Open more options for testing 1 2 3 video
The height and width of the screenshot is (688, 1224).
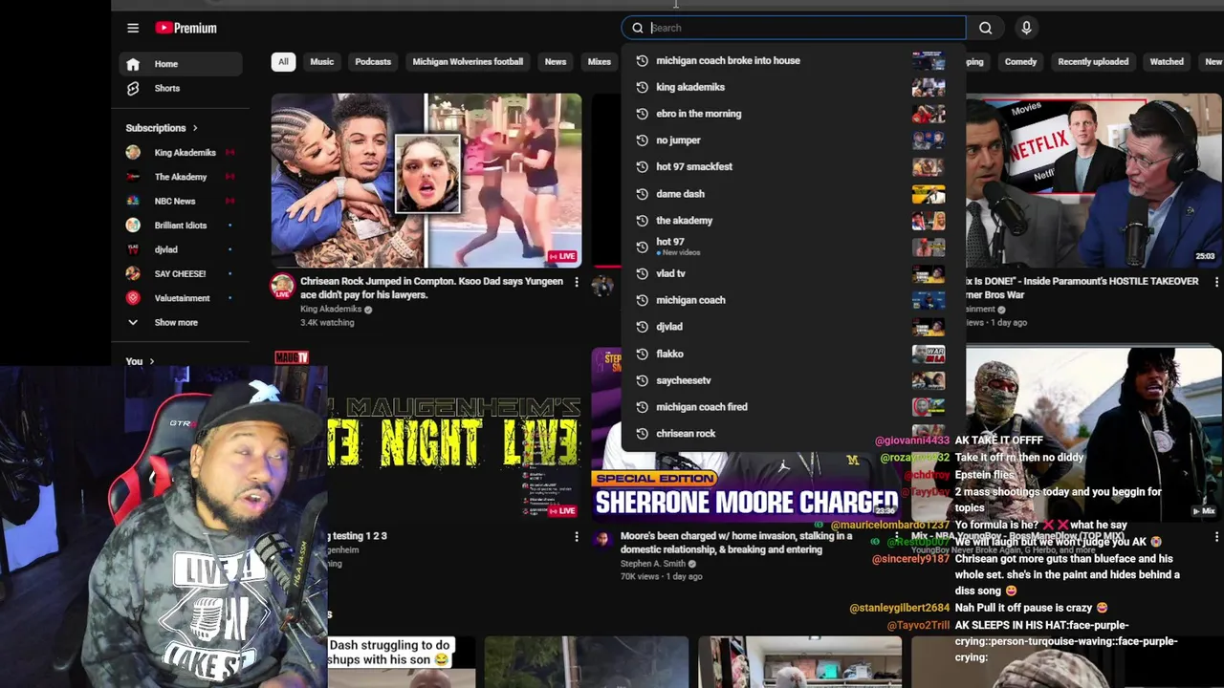tap(576, 537)
